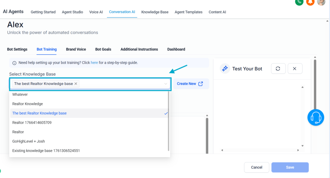Choose Whatever from the knowledge base list

tap(20, 94)
